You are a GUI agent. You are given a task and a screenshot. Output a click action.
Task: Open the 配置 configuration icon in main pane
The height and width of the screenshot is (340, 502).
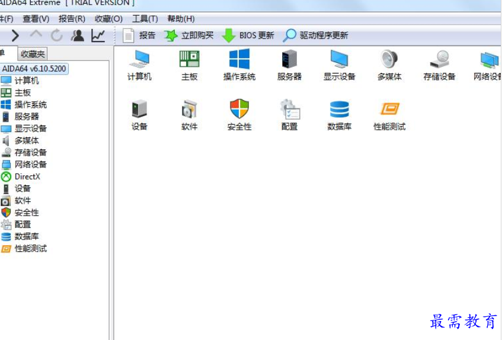point(289,115)
